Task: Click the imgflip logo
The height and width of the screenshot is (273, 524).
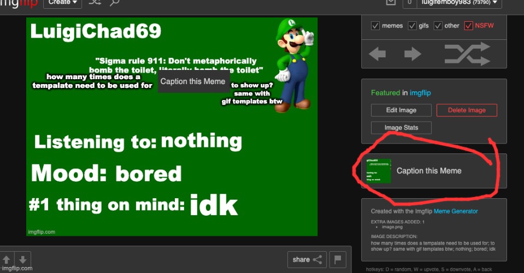Action: (x=19, y=3)
